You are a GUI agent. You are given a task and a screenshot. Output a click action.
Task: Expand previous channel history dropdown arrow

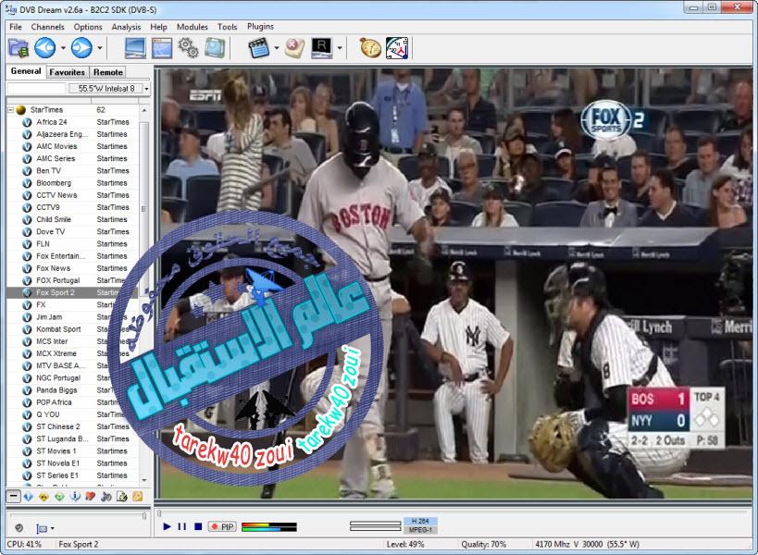[x=63, y=48]
